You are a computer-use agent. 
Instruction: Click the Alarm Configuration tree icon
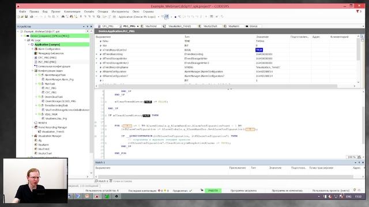click(x=36, y=49)
